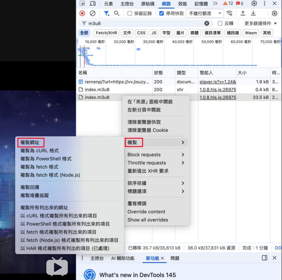This screenshot has height=280, width=282.
Task: Open the 不進行節流 throttling dropdown
Action: [205, 13]
